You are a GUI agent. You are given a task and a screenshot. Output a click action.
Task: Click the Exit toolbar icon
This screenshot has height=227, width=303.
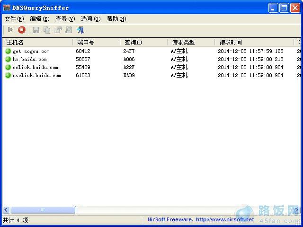[x=80, y=30]
